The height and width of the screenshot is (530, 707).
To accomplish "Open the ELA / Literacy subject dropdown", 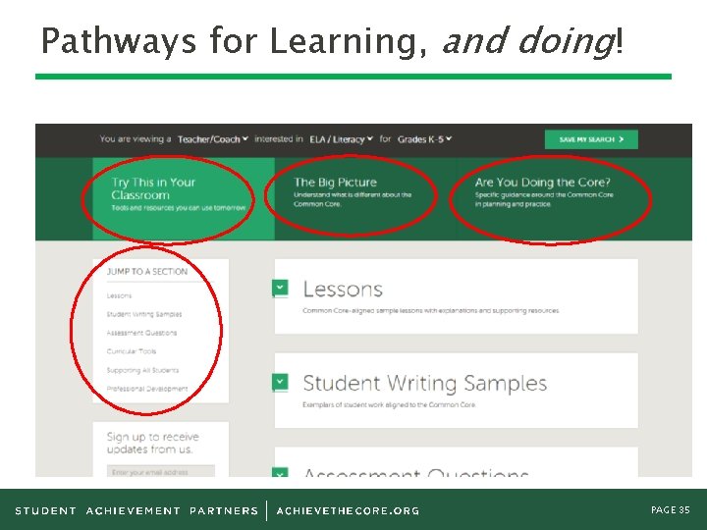I will pyautogui.click(x=341, y=139).
